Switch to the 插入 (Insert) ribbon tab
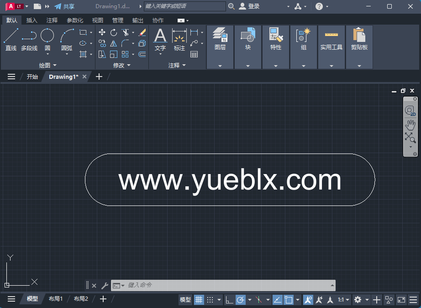421x308 pixels. 32,21
